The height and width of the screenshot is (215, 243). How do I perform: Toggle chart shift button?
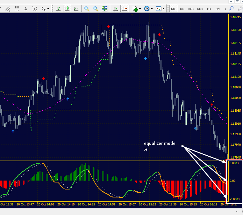point(125,9)
